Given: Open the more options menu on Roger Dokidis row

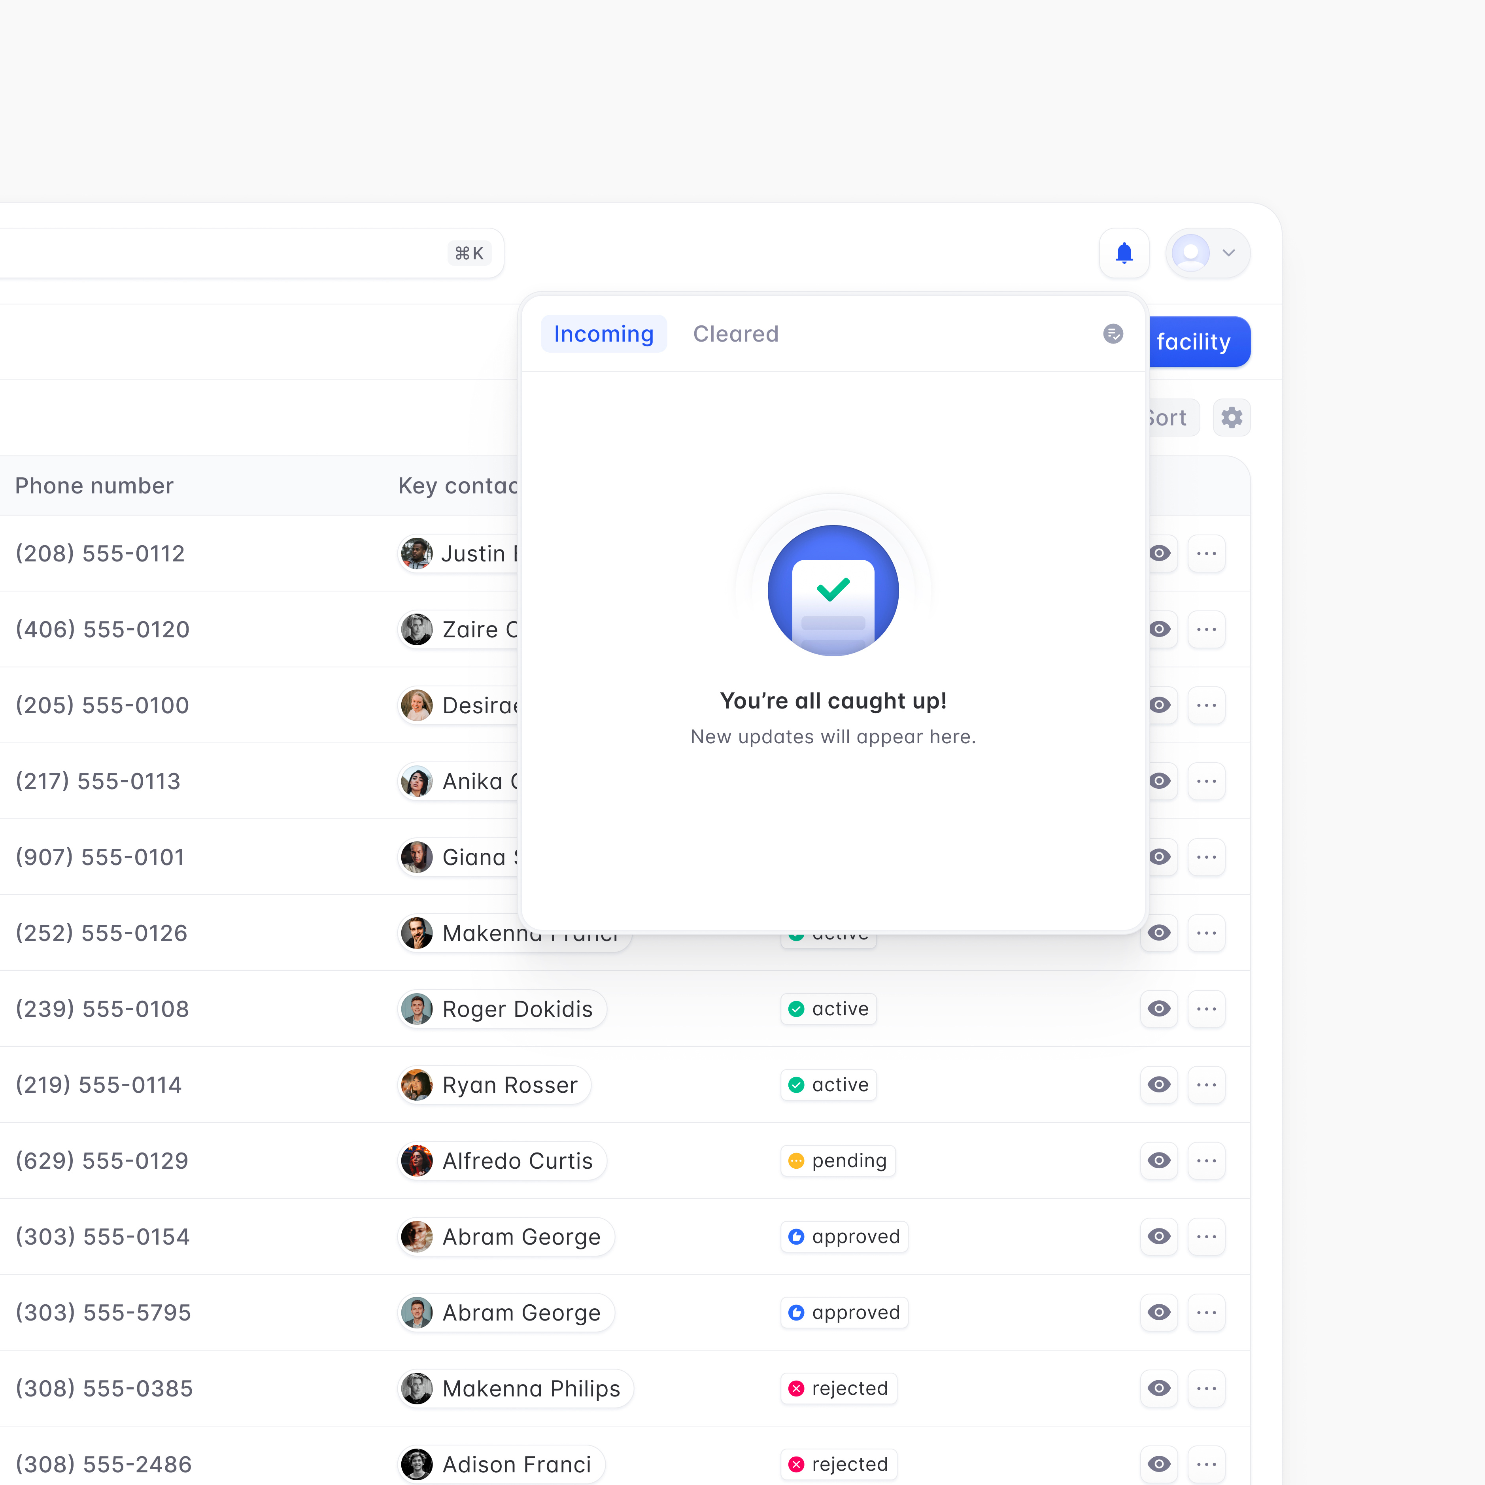Looking at the screenshot, I should (1207, 1009).
